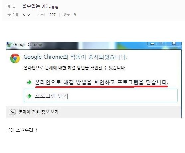The image size is (185, 153).
Task: Click the green arrow next to 온라인으로 해결 방법을 확인하고
Action: [x=29, y=82]
